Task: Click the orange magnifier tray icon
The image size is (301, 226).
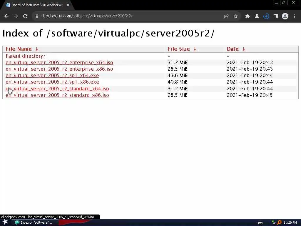Action: [279, 222]
